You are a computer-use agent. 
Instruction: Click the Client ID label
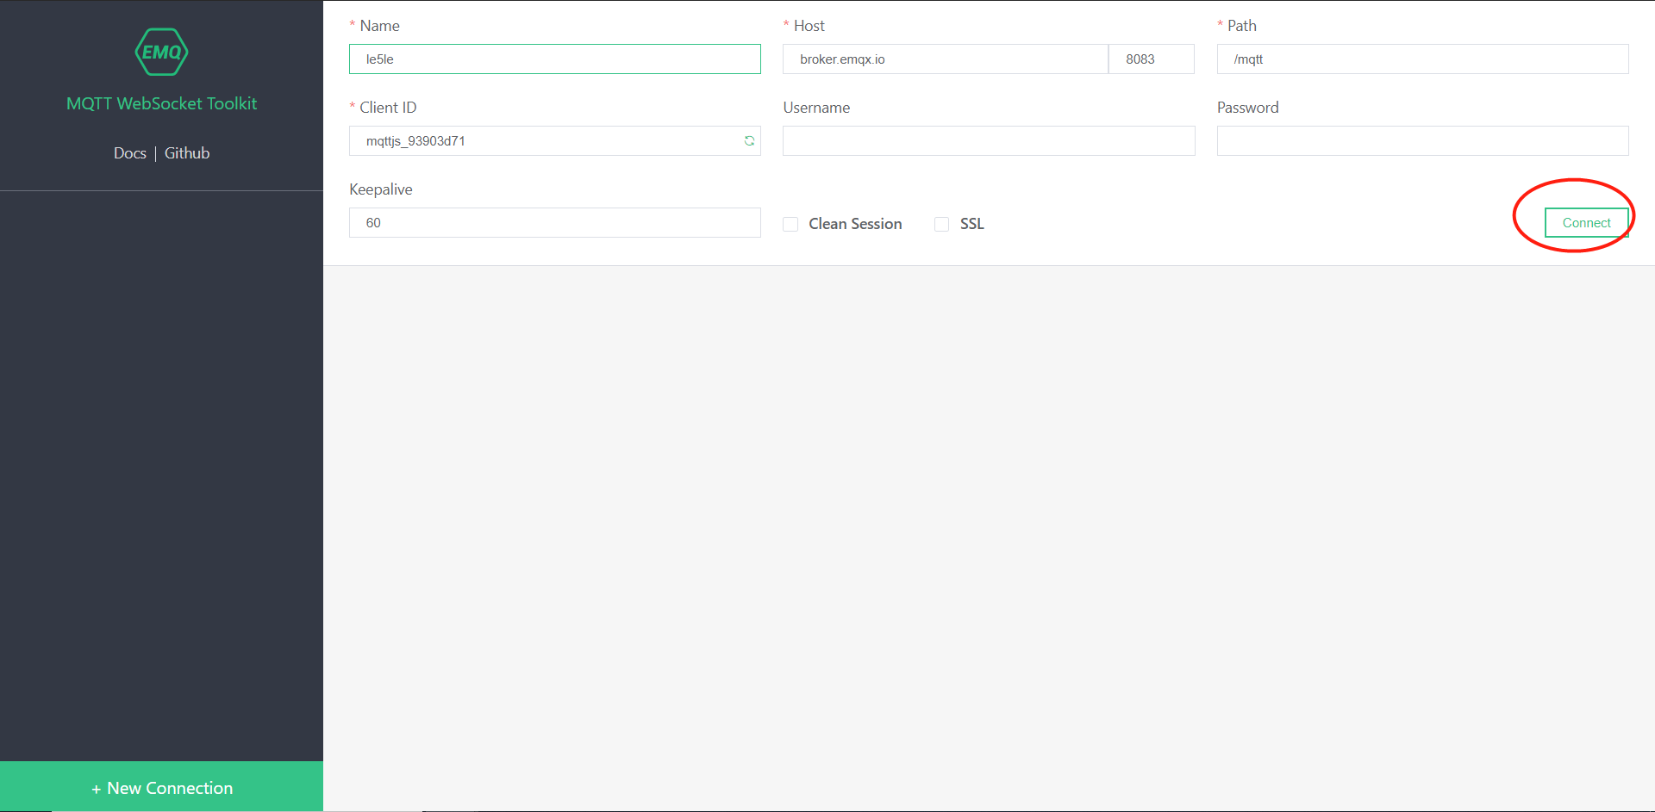388,108
